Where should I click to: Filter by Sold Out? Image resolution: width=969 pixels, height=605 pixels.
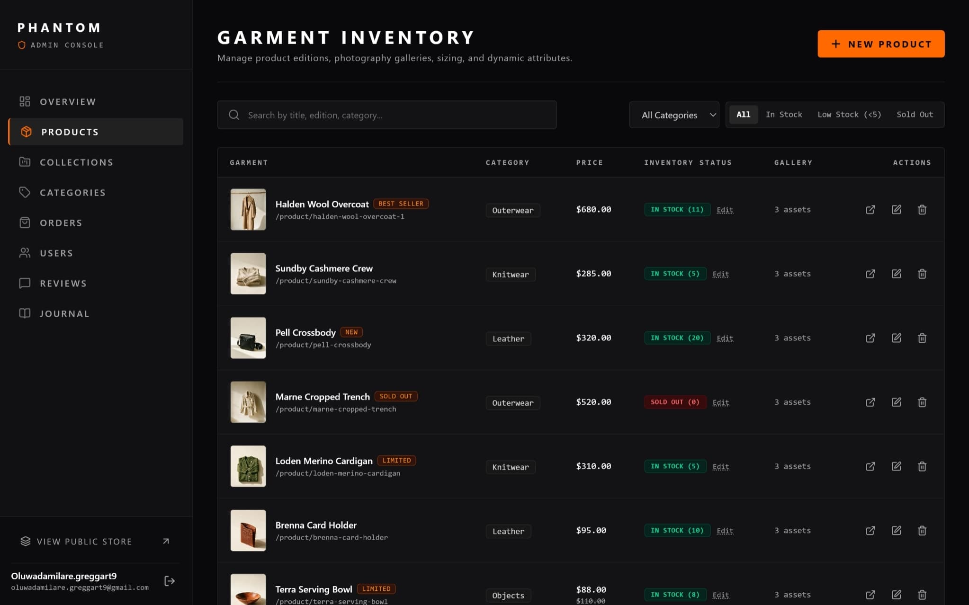tap(915, 115)
